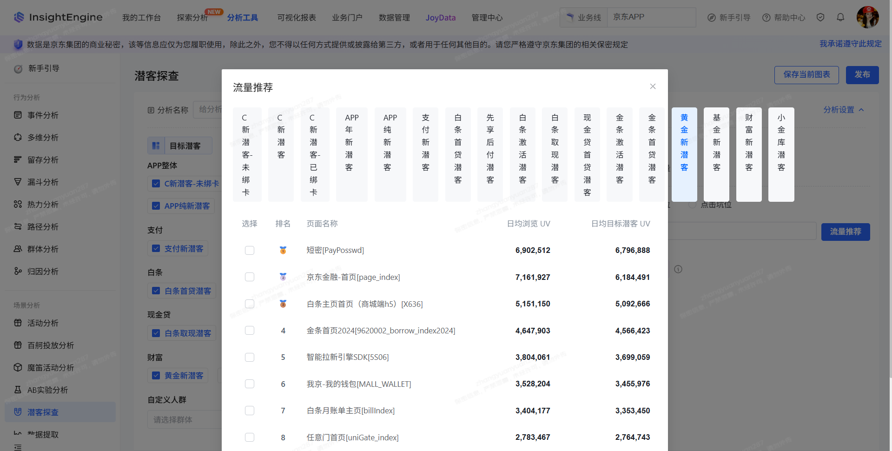Viewport: 892px width, 451px height.
Task: Click the info icon right of dialog
Action: 678,269
